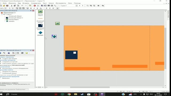
Task: Open the movement properties tab icon
Action: coord(9,53)
